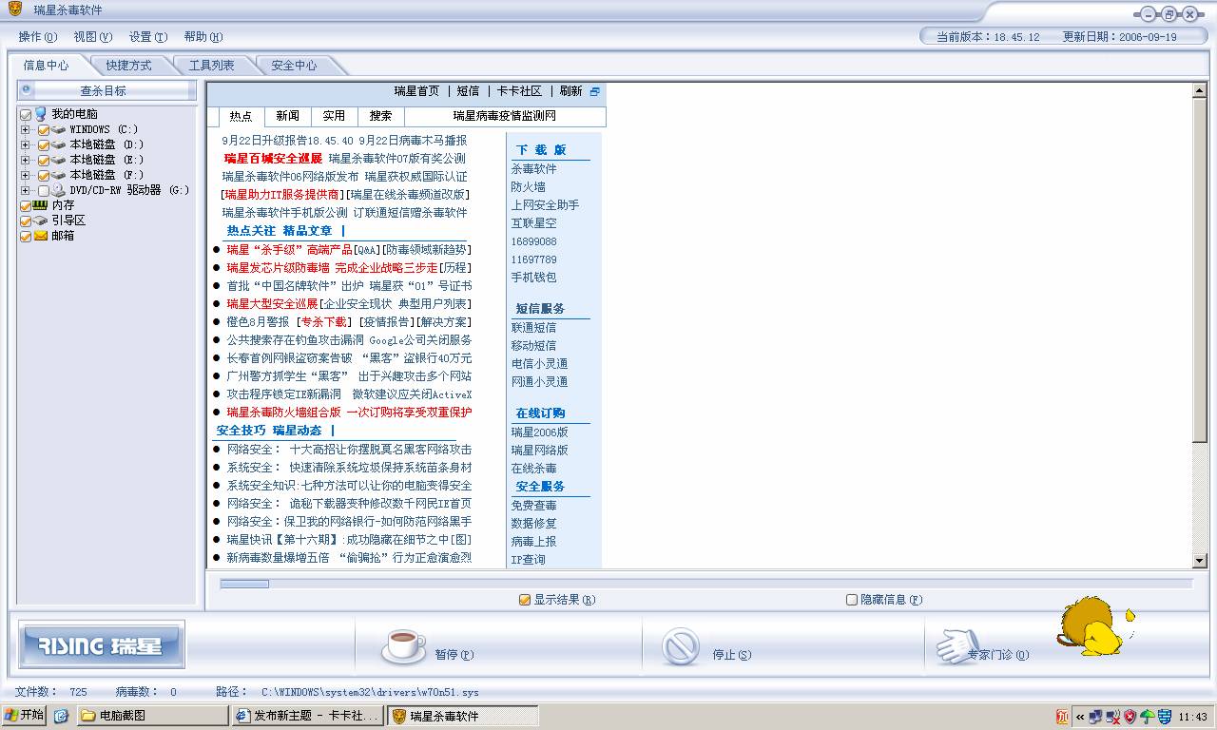Click the DVD/CD-RW drive (G:) disc icon
Viewport: 1217px width, 730px height.
[59, 190]
